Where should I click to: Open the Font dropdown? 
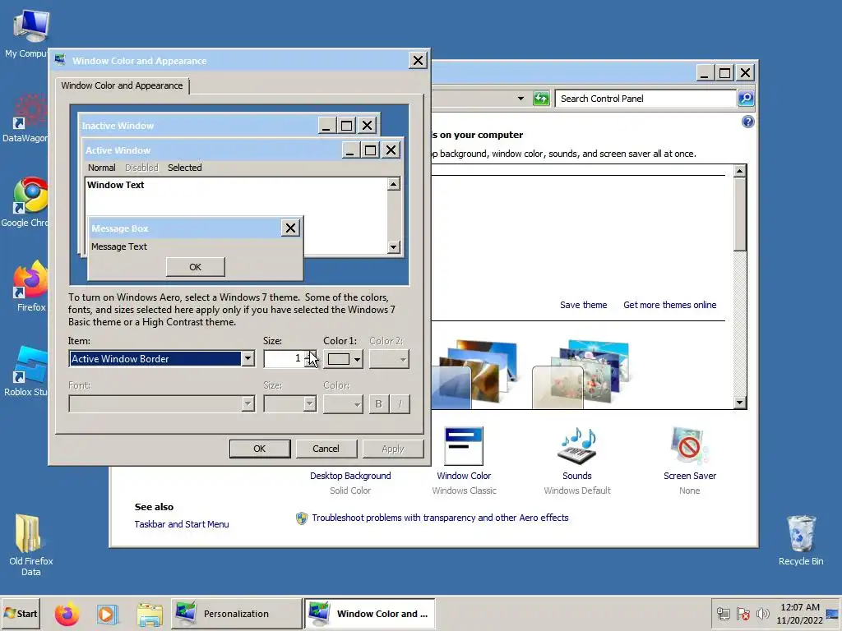coord(162,403)
